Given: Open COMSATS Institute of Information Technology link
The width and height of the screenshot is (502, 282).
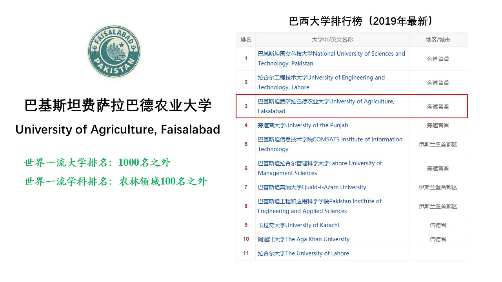Looking at the screenshot, I should [330, 144].
